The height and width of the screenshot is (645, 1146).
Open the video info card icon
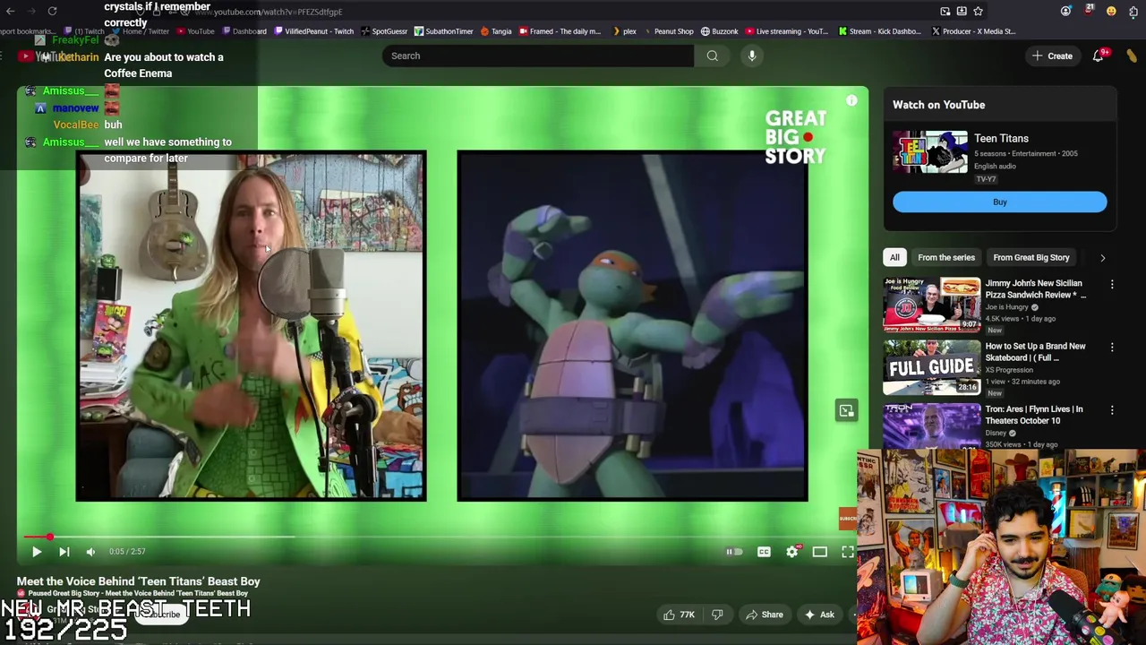851,101
